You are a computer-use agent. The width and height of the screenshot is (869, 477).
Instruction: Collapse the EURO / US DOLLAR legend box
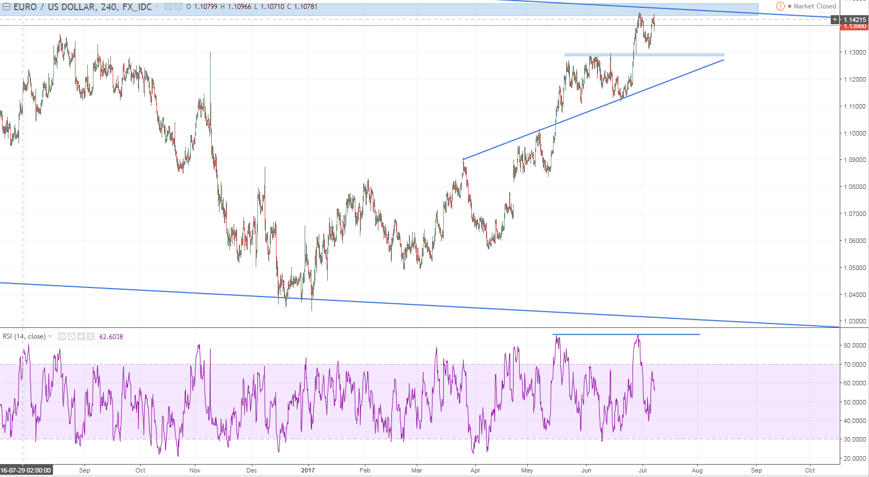point(6,7)
